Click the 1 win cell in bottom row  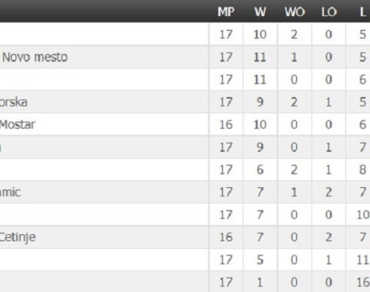tap(260, 282)
